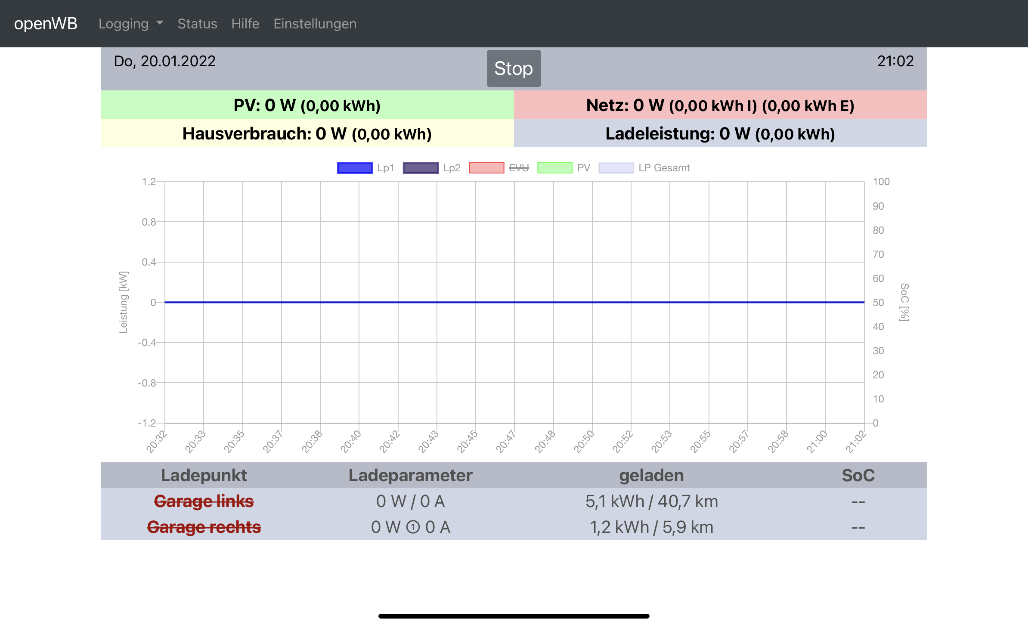1028x625 pixels.
Task: Open the Status page
Action: point(197,24)
